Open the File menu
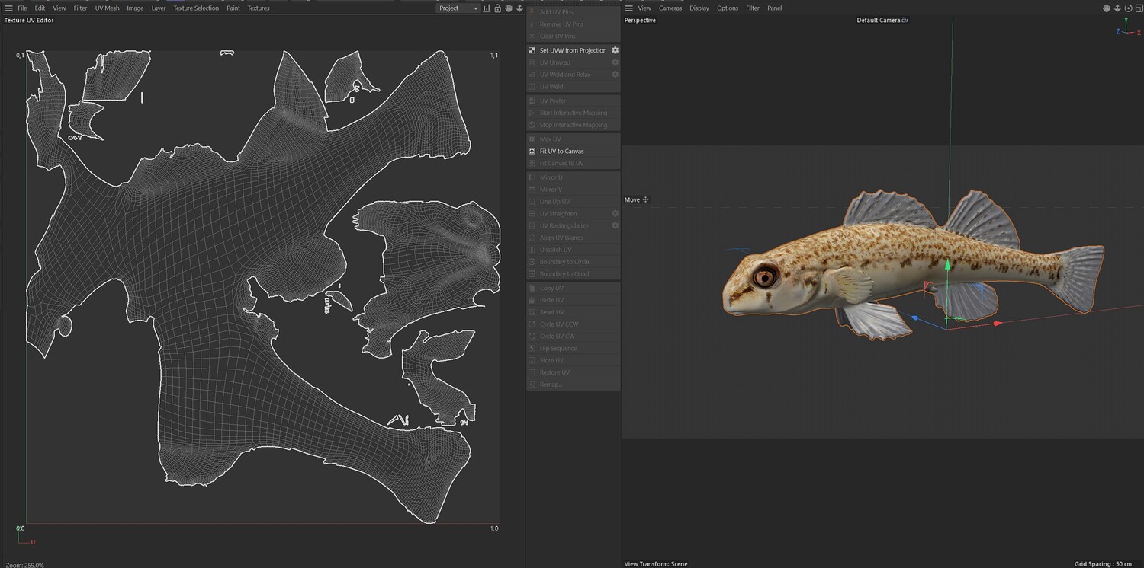The height and width of the screenshot is (568, 1144). [x=22, y=8]
